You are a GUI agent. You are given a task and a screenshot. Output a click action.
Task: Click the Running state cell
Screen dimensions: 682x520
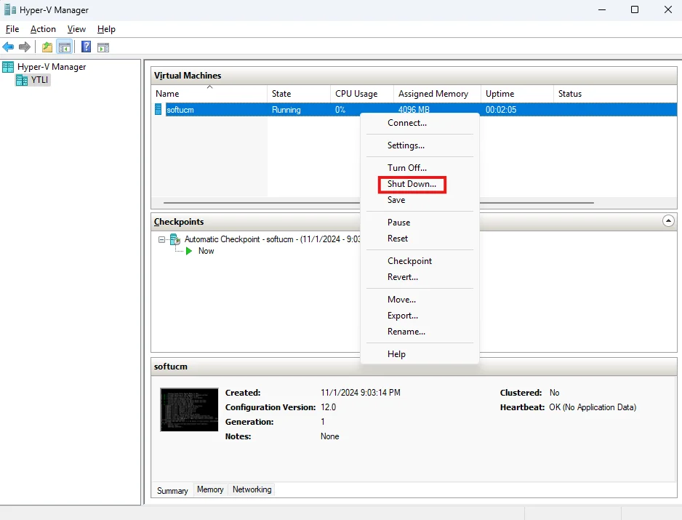coord(286,110)
